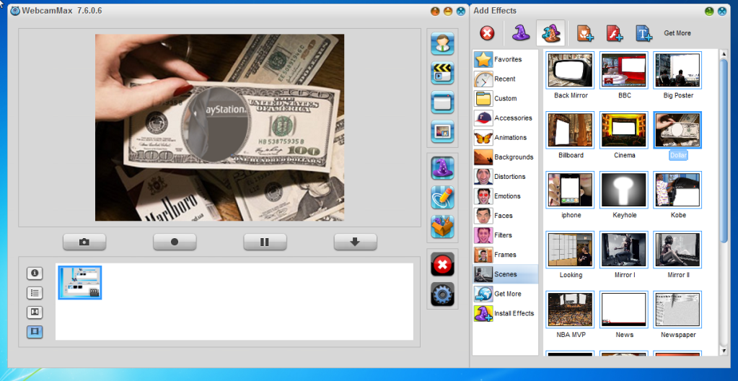
Task: Click the info icon beside thumbnail list
Action: click(35, 273)
